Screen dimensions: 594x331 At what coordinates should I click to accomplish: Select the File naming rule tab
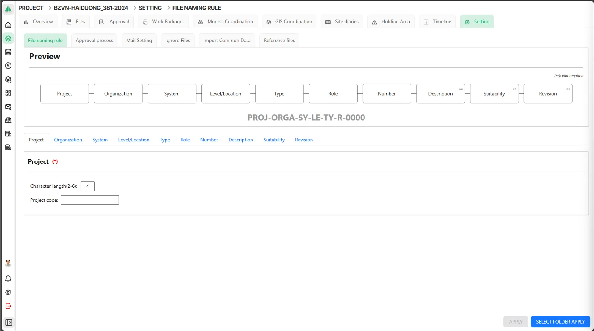[x=45, y=40]
